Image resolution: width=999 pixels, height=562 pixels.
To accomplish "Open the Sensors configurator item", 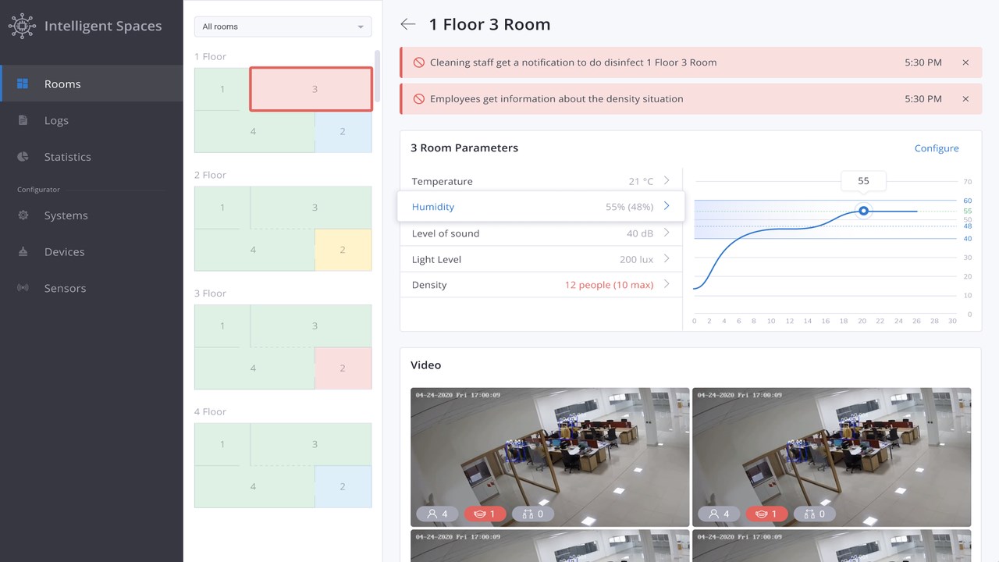I will click(x=91, y=288).
